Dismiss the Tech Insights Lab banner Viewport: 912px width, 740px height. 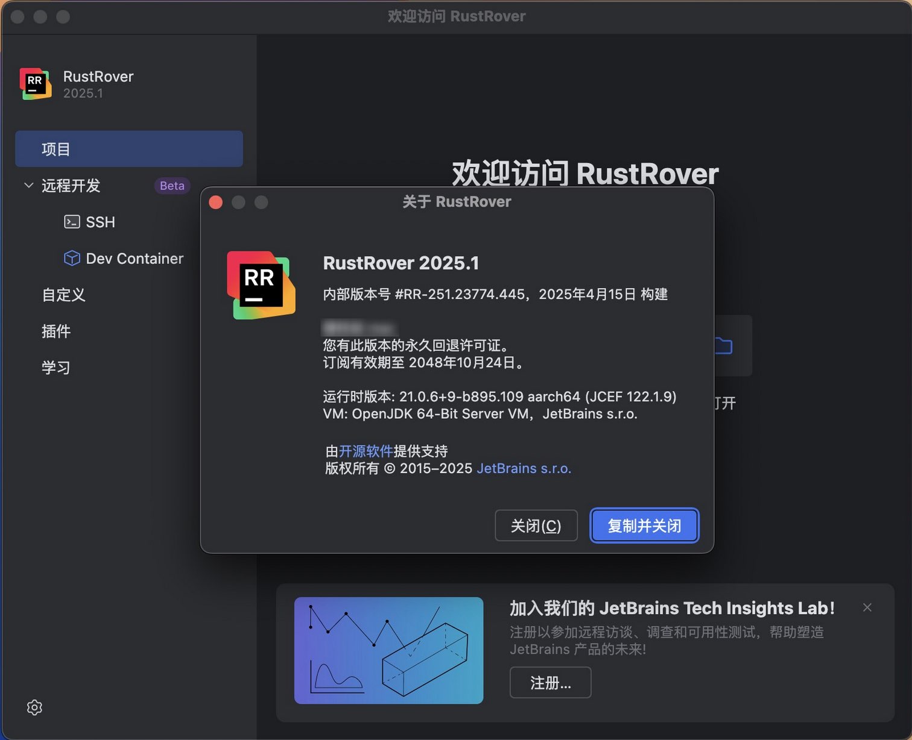tap(867, 607)
